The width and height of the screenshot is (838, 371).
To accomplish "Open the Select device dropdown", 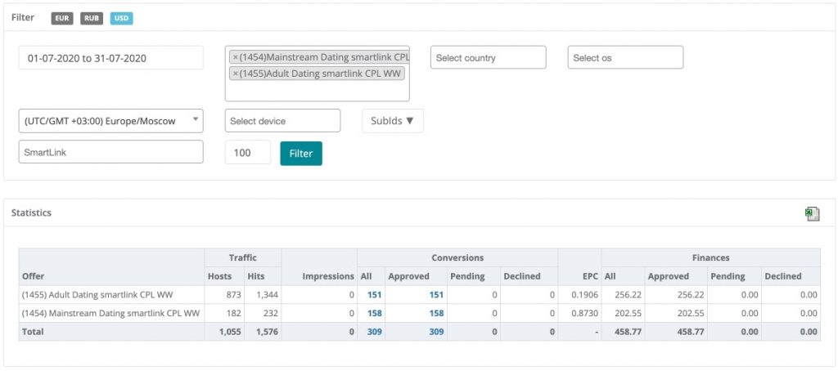I will [282, 121].
